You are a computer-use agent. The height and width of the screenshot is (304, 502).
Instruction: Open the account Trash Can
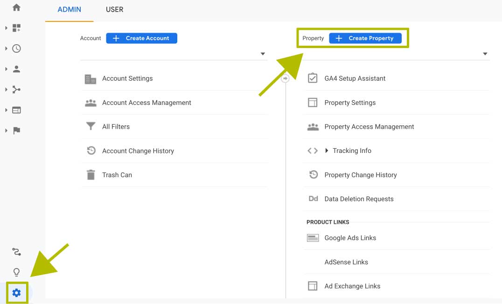(x=117, y=175)
